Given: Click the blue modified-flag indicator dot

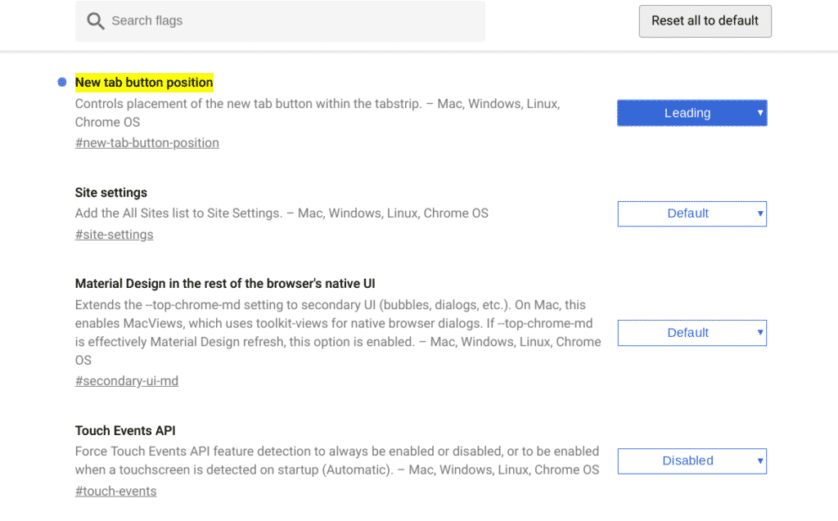Looking at the screenshot, I should point(61,82).
